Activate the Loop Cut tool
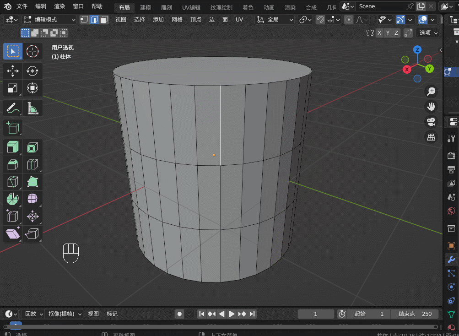Image resolution: width=459 pixels, height=336 pixels. [x=32, y=164]
